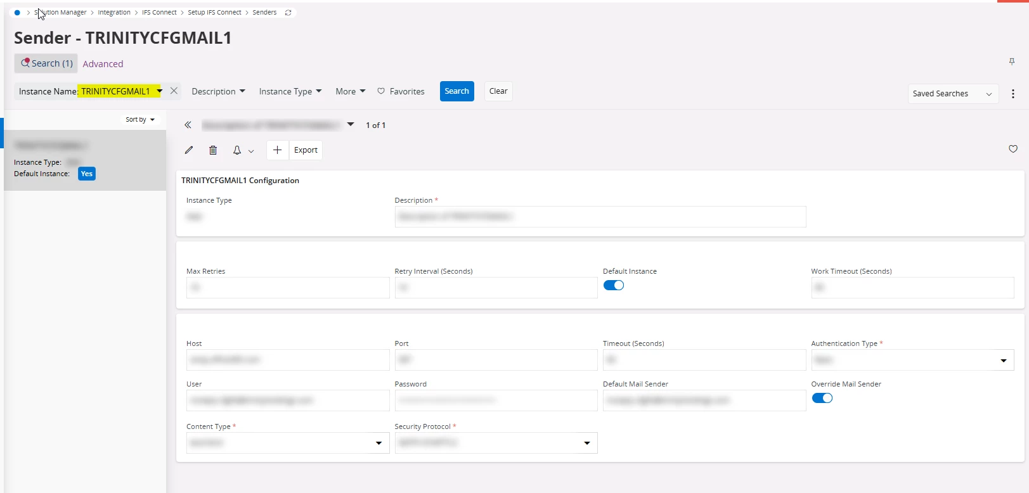
Task: Open the Search (1) tab
Action: click(x=46, y=63)
